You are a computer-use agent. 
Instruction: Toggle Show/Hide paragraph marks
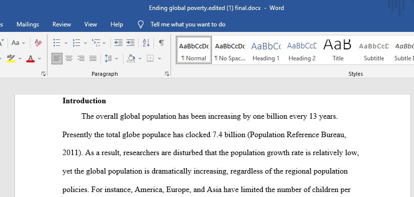tap(161, 43)
